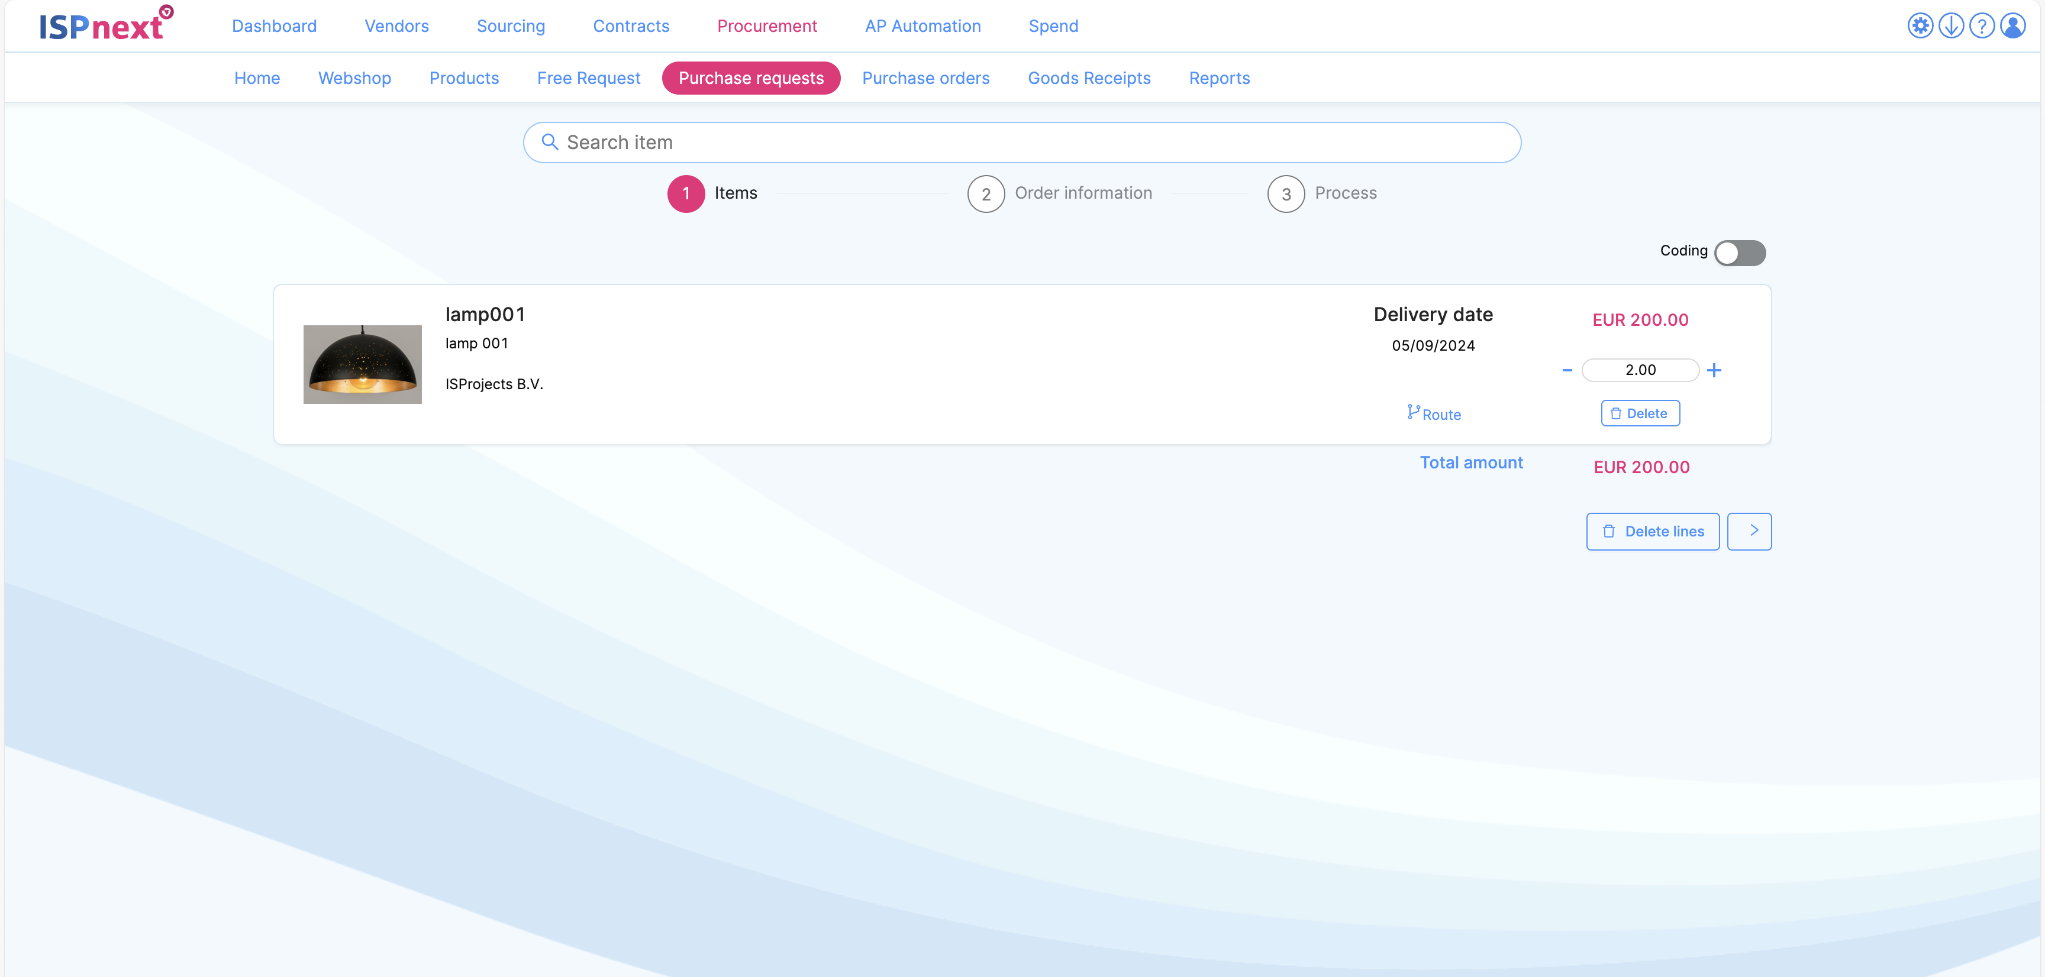
Task: Open the AP Automation menu
Action: point(922,26)
